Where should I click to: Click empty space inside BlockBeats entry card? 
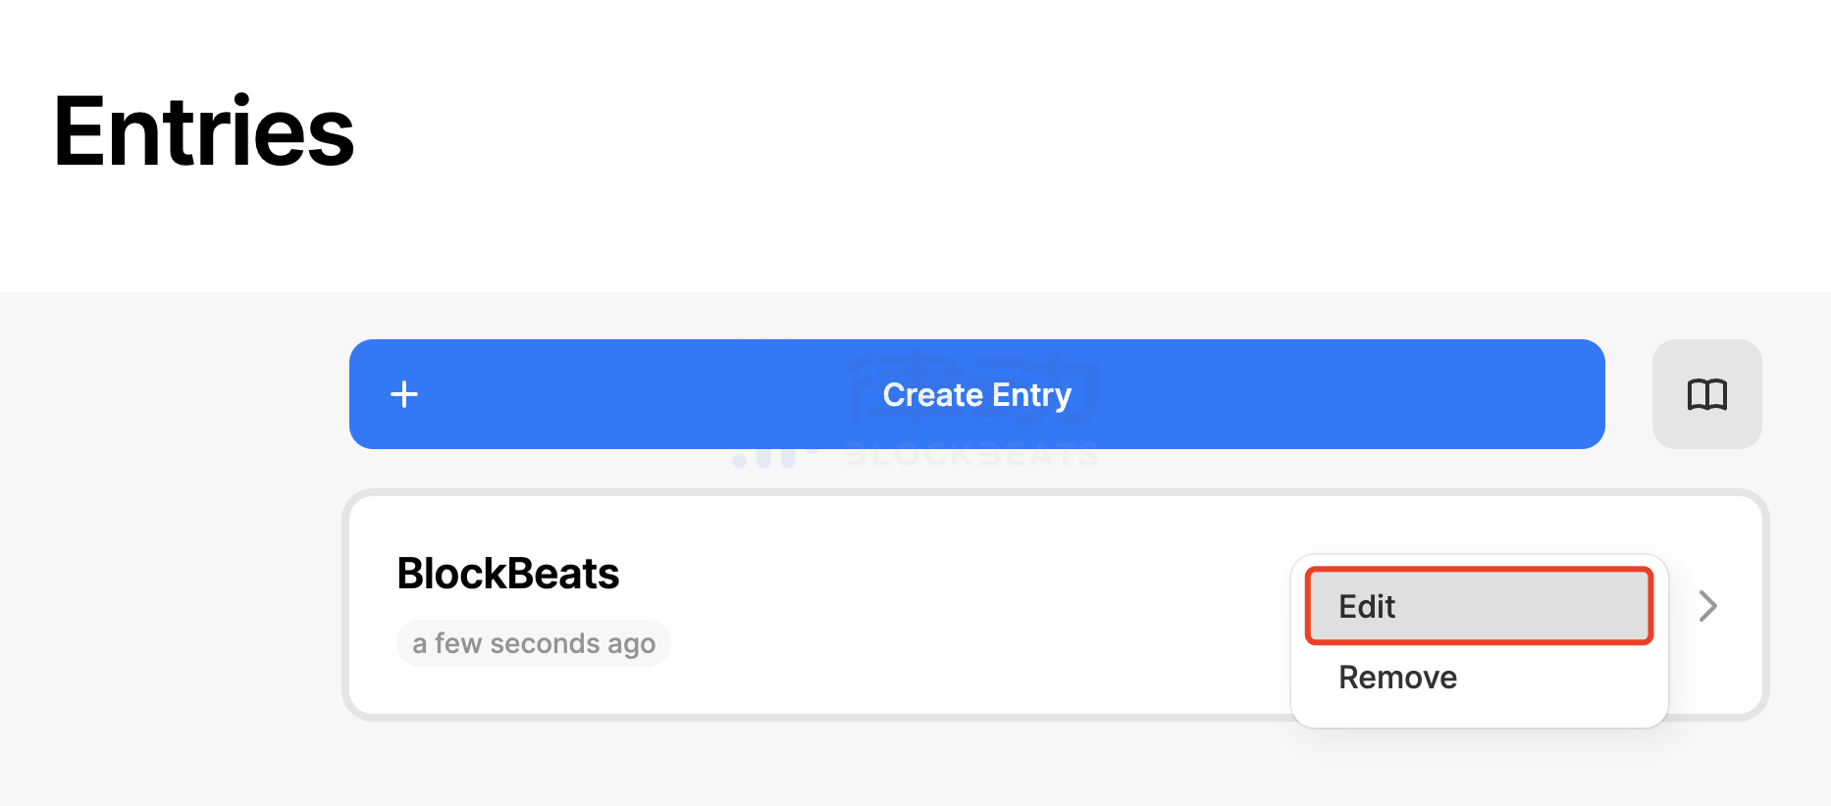932,608
